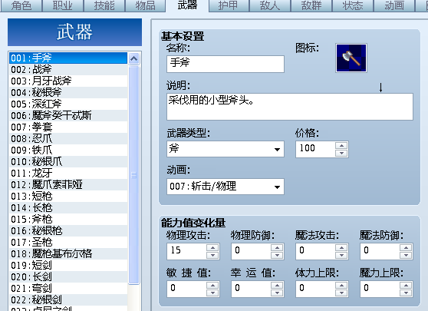Increase 魔法攻击 with the up arrow

pos(341,247)
